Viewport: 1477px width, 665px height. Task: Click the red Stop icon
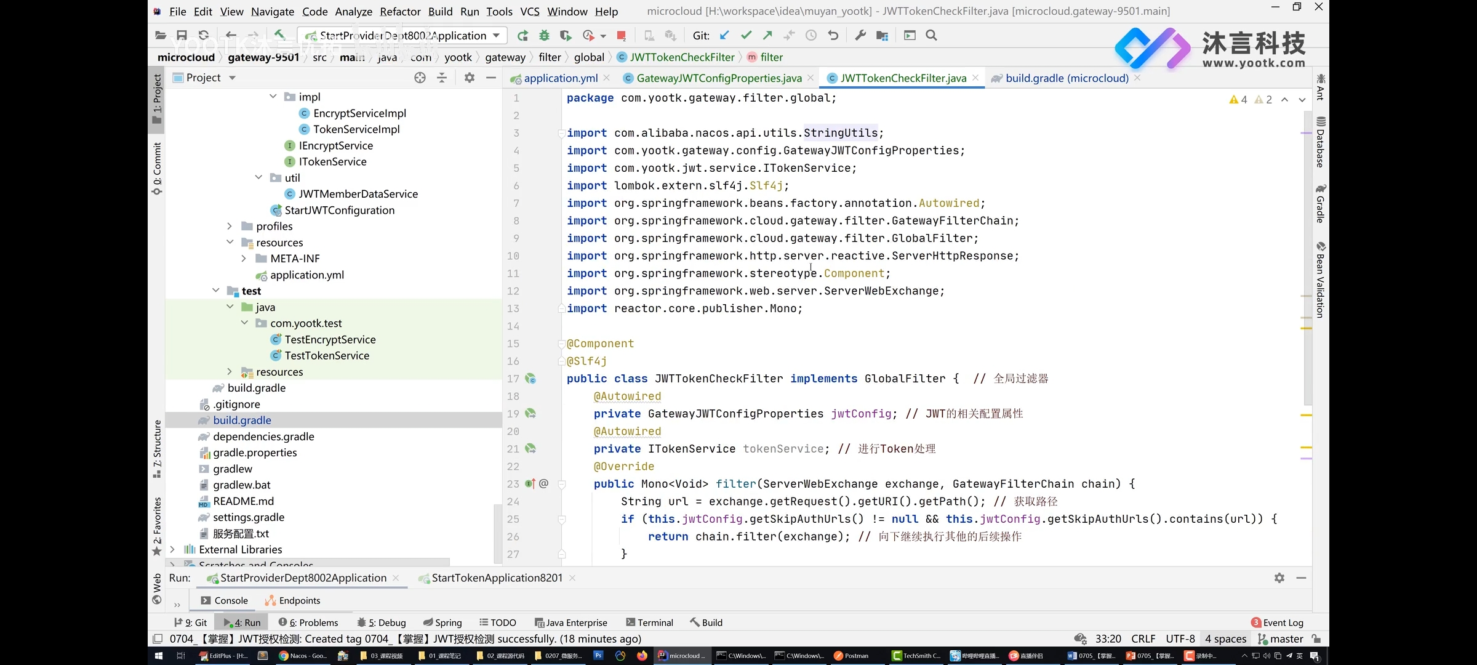tap(622, 36)
